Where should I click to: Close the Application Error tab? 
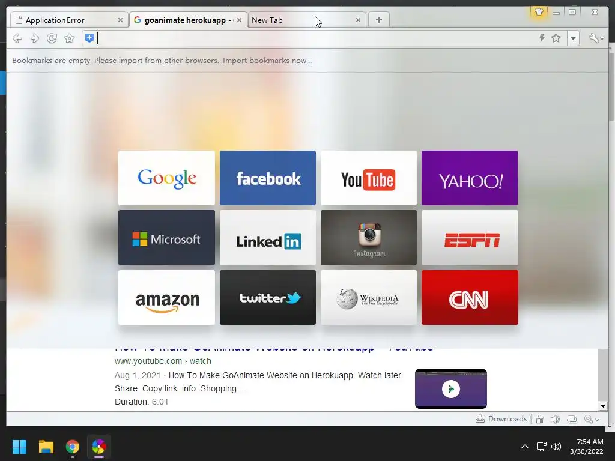click(120, 20)
